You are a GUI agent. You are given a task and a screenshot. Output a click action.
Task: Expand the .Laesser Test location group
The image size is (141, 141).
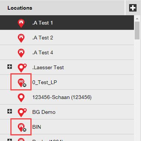pyautogui.click(x=10, y=67)
